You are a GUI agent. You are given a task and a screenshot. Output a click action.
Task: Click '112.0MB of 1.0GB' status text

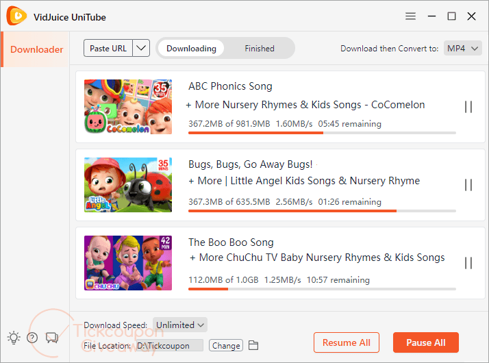coord(223,279)
